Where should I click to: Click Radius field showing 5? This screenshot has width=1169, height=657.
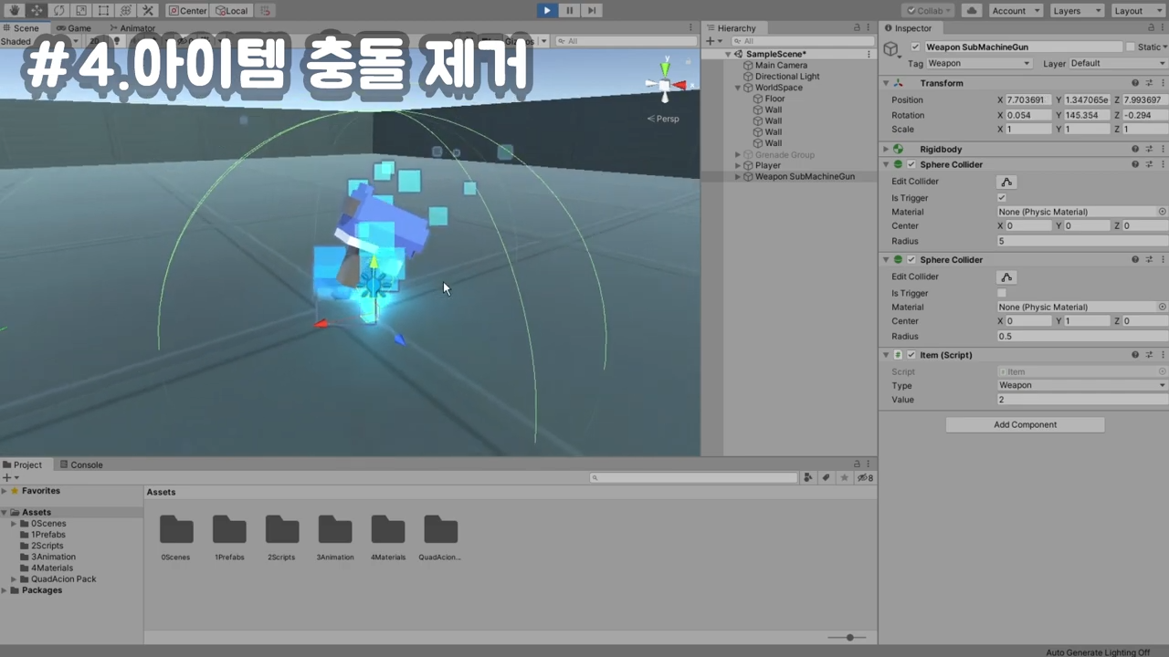click(1082, 241)
